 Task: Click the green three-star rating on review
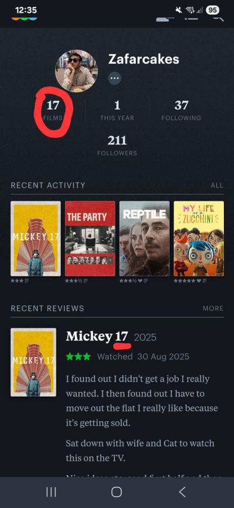coord(78,357)
